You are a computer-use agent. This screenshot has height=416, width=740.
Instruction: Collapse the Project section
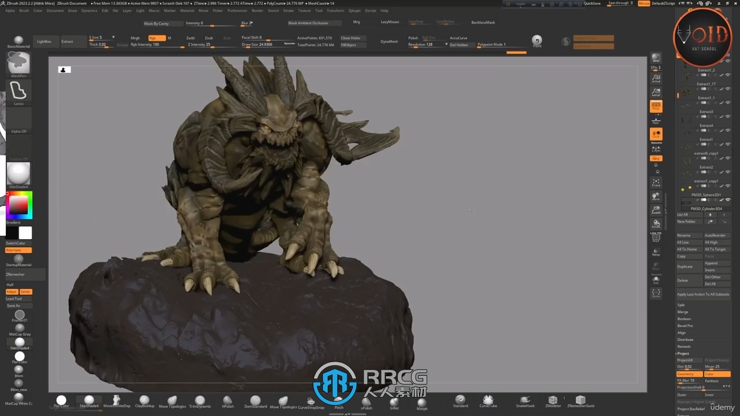[x=683, y=354]
